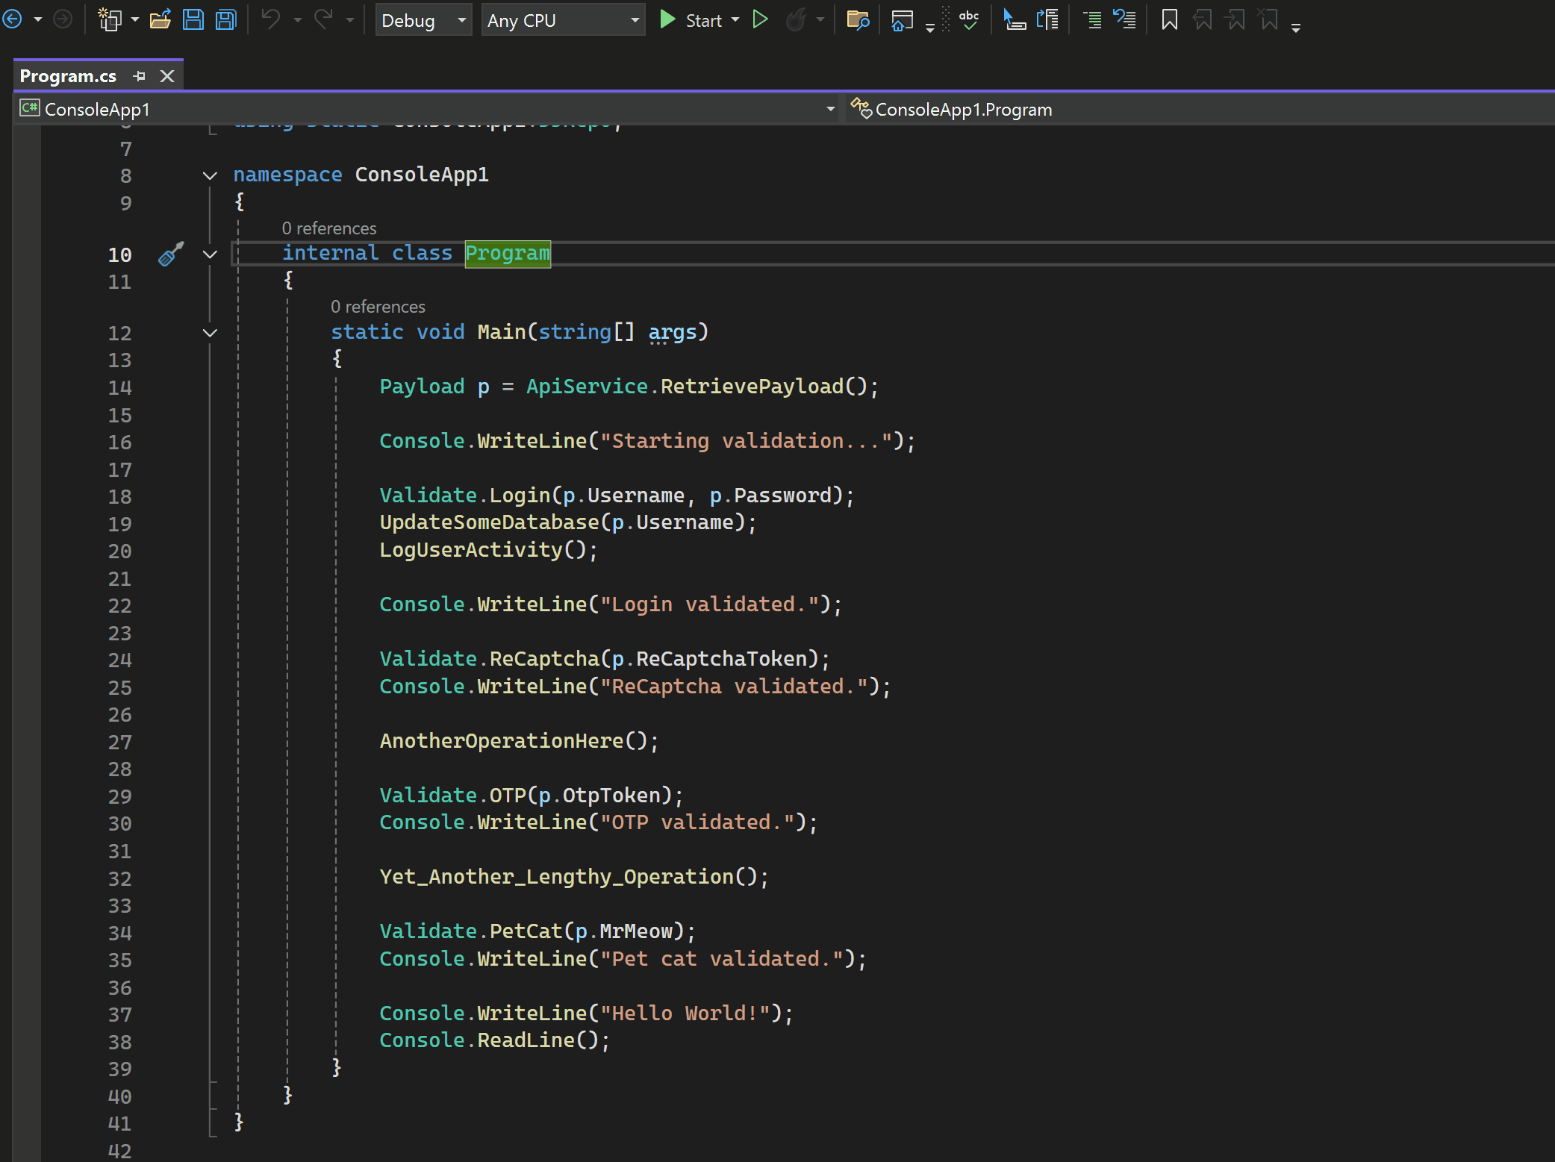This screenshot has width=1555, height=1162.
Task: Collapse the Main method code region
Action: point(210,333)
